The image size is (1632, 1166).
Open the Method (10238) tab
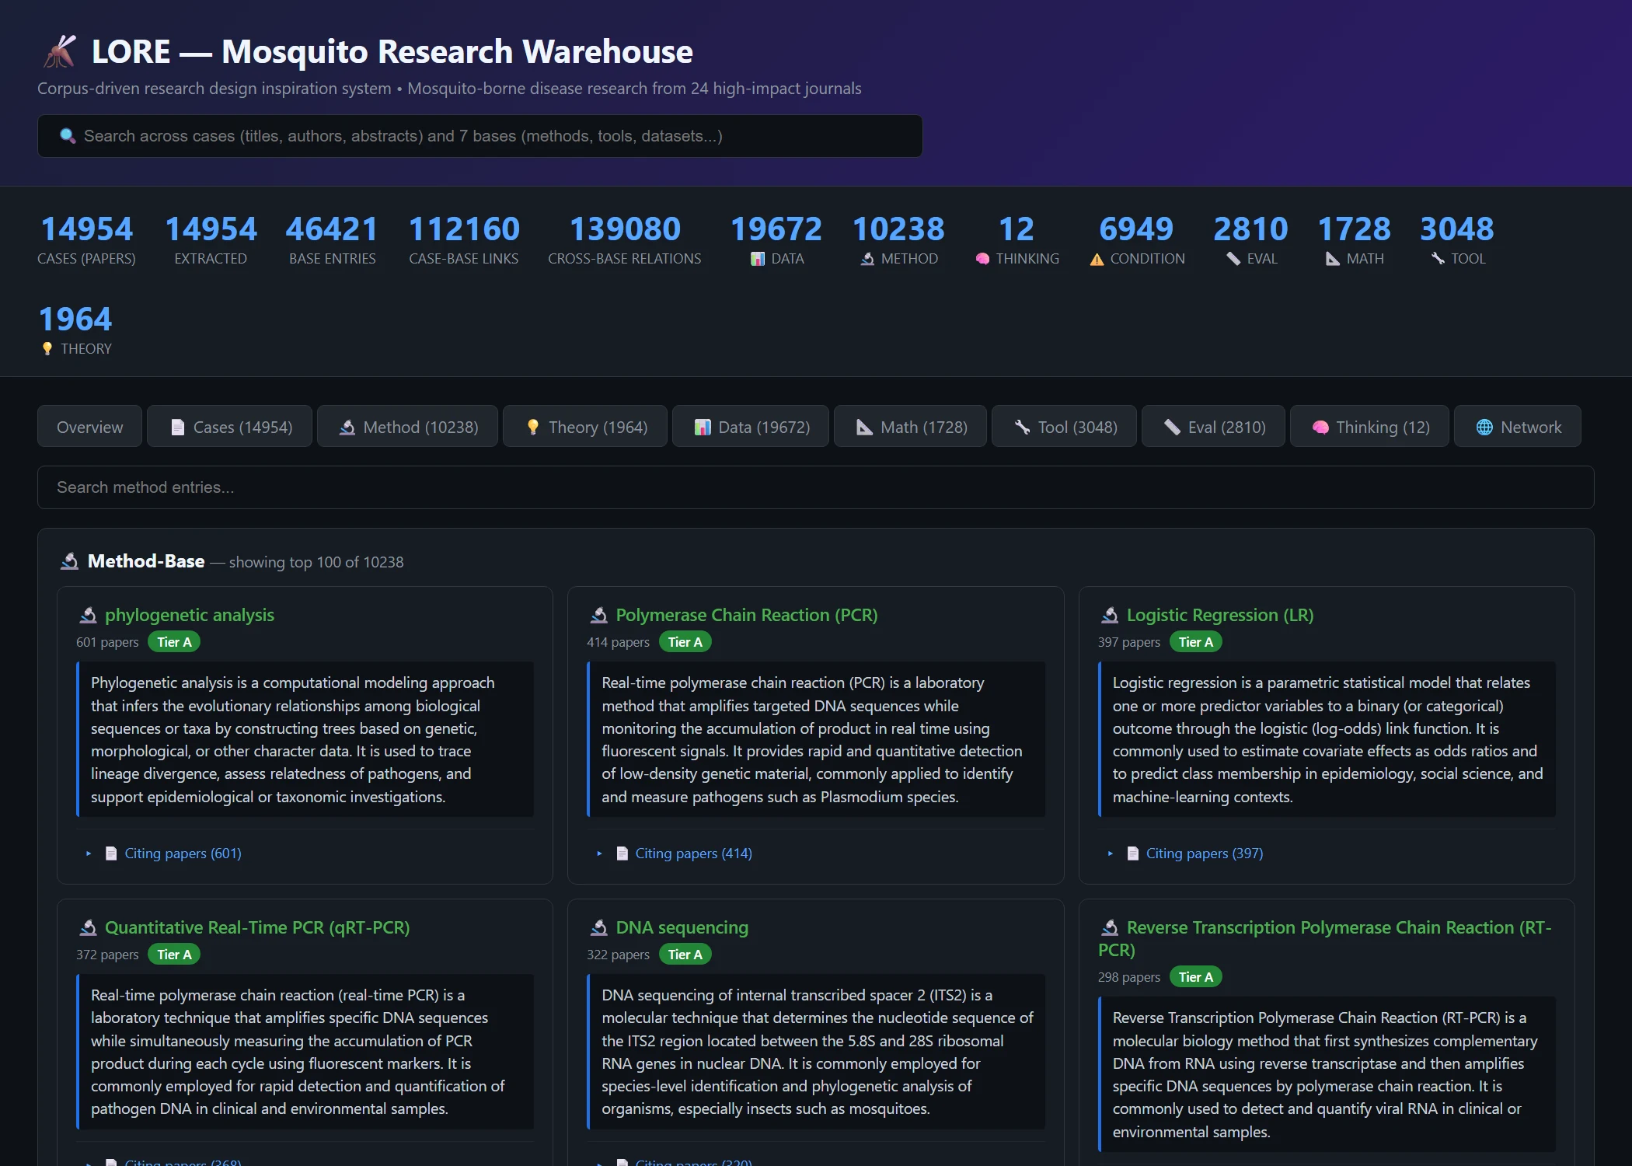(407, 427)
